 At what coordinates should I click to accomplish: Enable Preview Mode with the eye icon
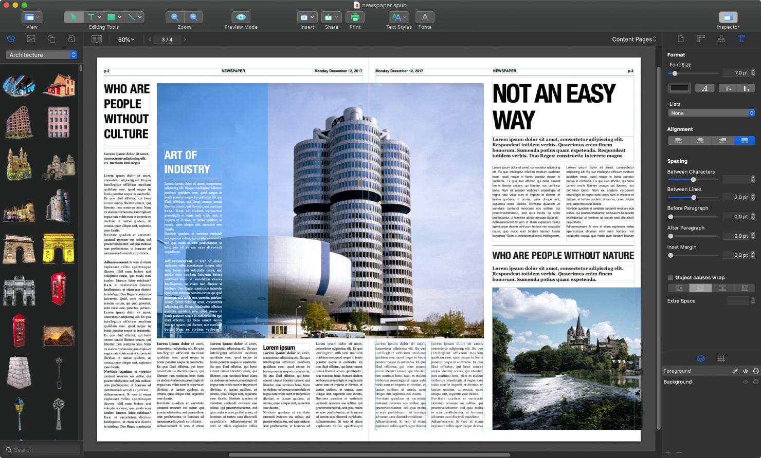241,17
